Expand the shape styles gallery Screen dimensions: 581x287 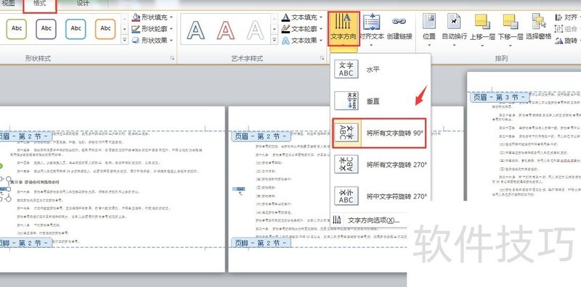125,40
